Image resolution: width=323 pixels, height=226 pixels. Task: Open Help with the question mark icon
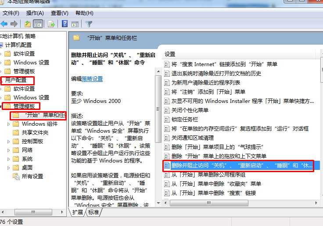[65, 24]
